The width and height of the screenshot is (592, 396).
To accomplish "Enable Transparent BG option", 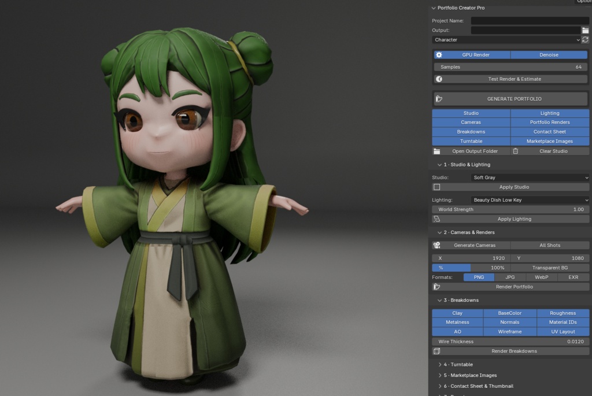I will tap(550, 268).
